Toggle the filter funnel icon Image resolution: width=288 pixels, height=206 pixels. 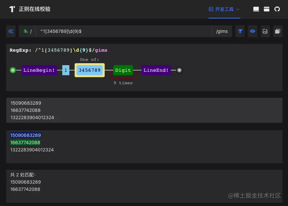pos(240,31)
